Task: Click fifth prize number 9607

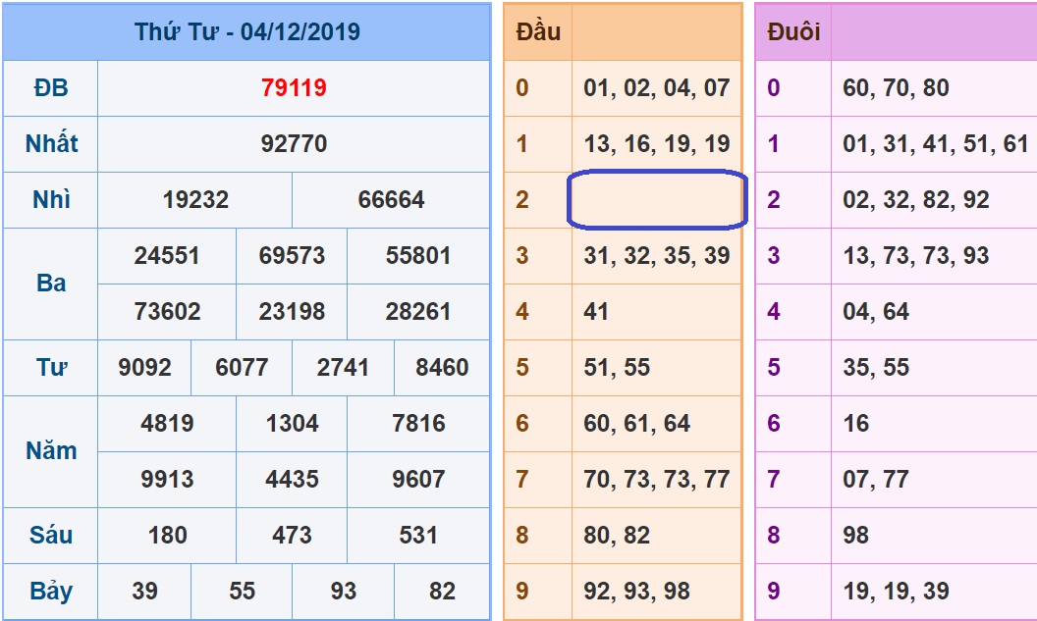Action: (418, 480)
